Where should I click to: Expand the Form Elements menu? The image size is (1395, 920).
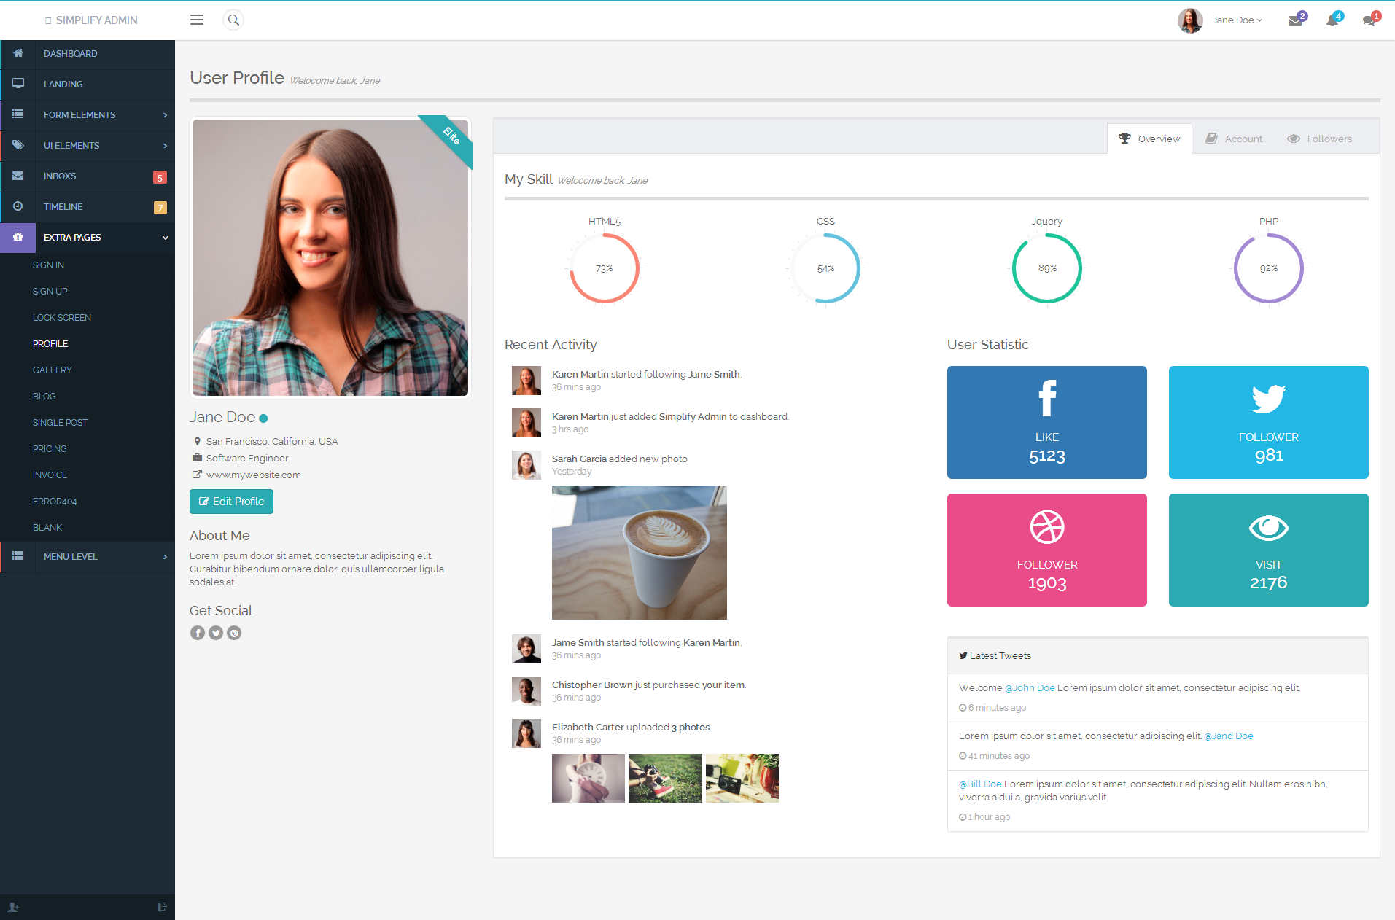coord(88,114)
